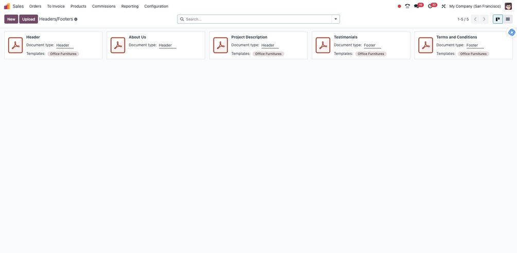Change document type on About Us card
Screen dimensions: 517x253
167,45
